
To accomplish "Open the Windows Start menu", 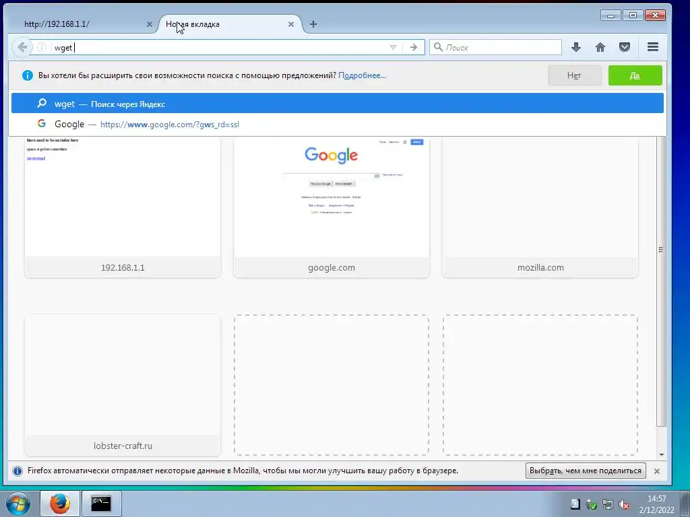I will (18, 503).
